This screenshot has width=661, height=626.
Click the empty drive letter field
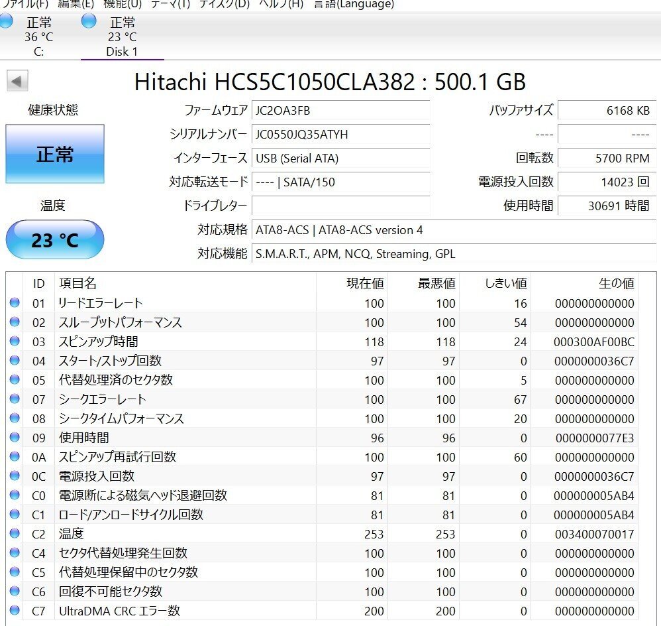click(x=340, y=206)
